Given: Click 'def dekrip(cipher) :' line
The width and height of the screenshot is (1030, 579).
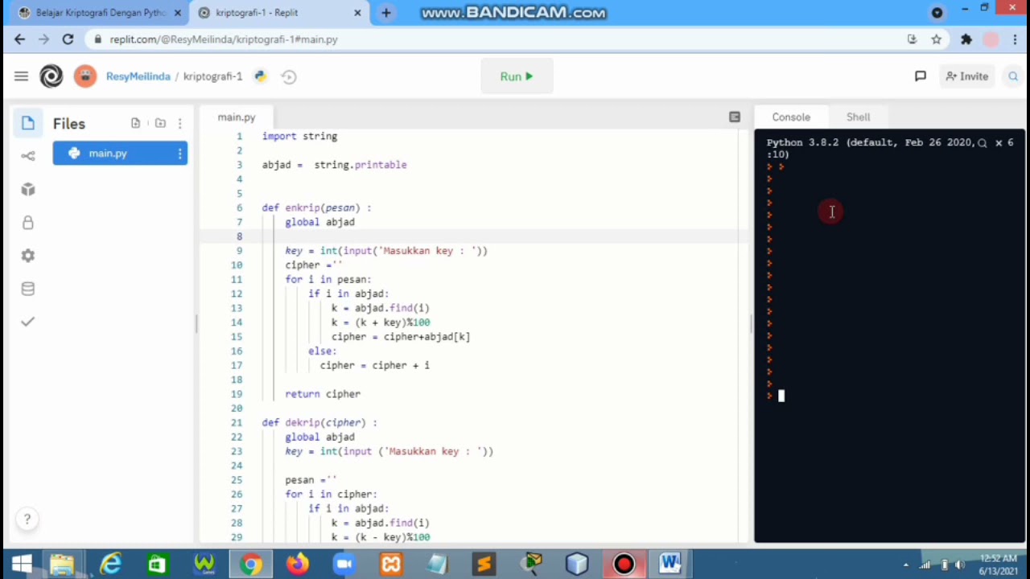Looking at the screenshot, I should [319, 422].
